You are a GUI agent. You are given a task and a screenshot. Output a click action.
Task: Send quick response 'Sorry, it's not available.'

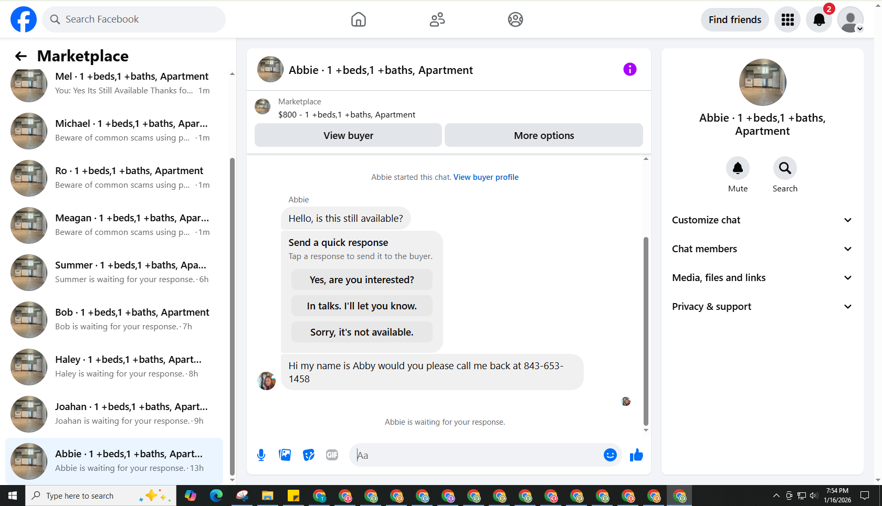point(362,332)
